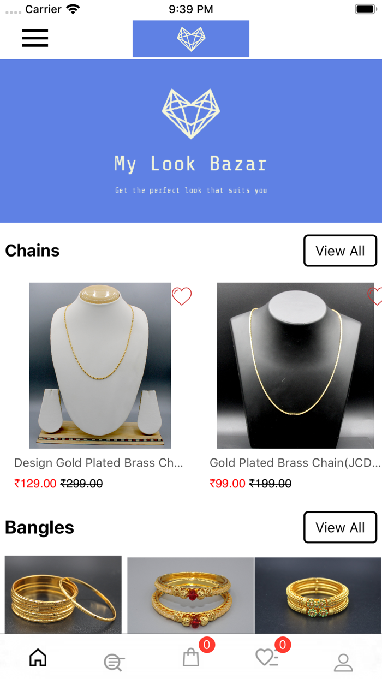Tap the My Look Bazar logo in header
The image size is (382, 679).
pyautogui.click(x=190, y=39)
